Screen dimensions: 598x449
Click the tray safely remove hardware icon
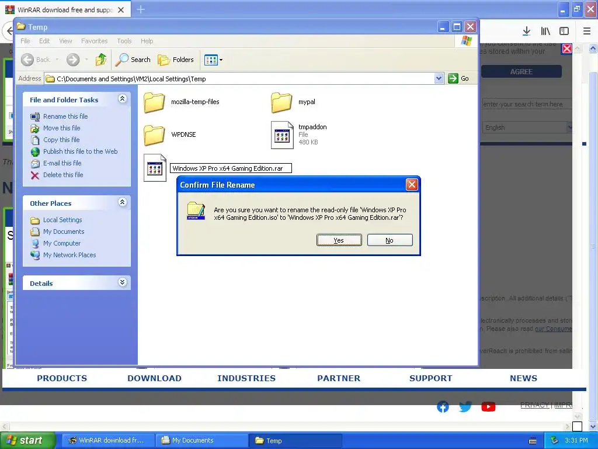pos(554,441)
